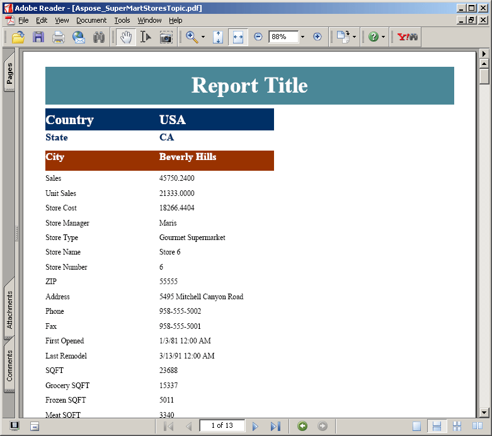Expand the zoom tool dropdown arrow
492x436 pixels.
point(203,37)
